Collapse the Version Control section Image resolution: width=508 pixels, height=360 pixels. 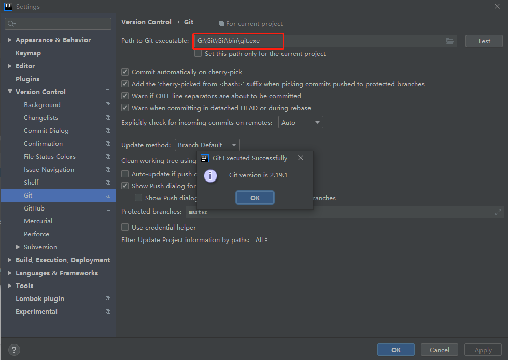click(10, 92)
